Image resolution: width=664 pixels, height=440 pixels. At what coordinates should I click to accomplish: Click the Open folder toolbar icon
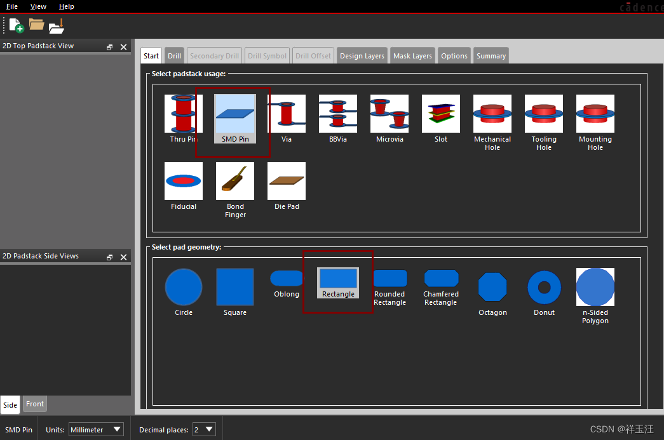tap(36, 25)
